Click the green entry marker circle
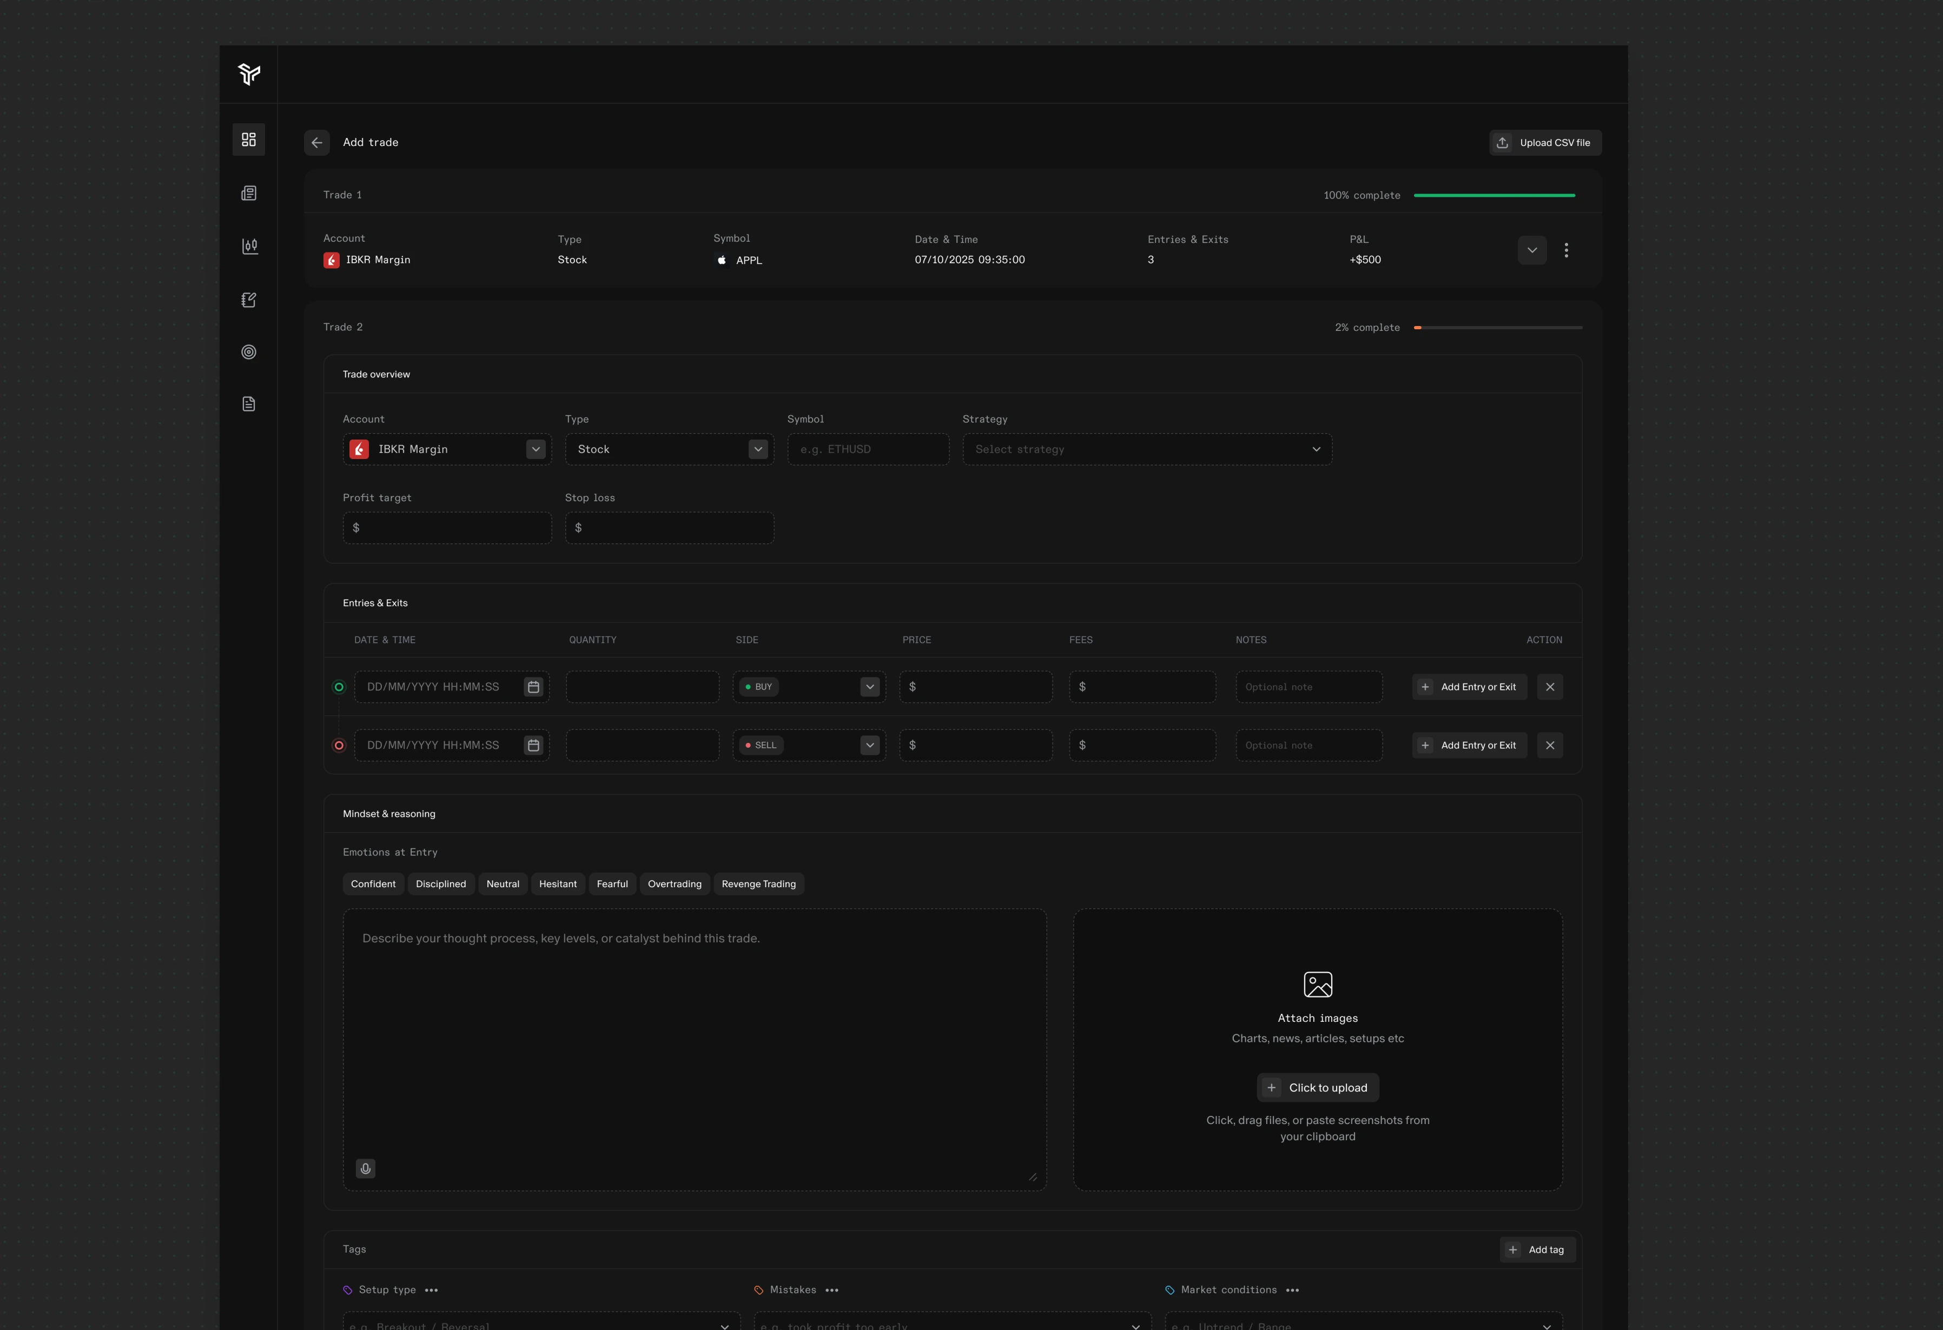Viewport: 1943px width, 1330px height. point(339,687)
